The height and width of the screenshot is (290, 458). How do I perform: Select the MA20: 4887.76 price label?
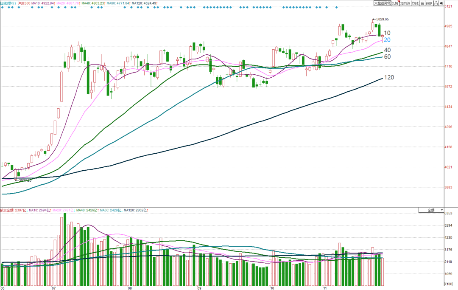(68, 3)
